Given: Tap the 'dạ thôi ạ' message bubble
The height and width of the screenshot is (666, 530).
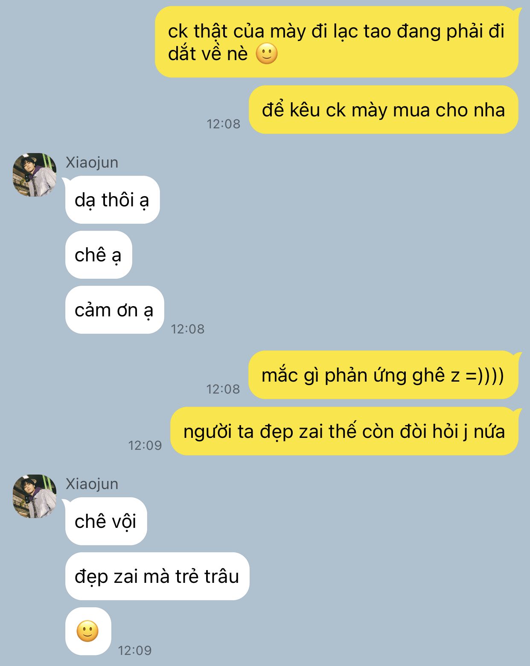Looking at the screenshot, I should pos(112,200).
